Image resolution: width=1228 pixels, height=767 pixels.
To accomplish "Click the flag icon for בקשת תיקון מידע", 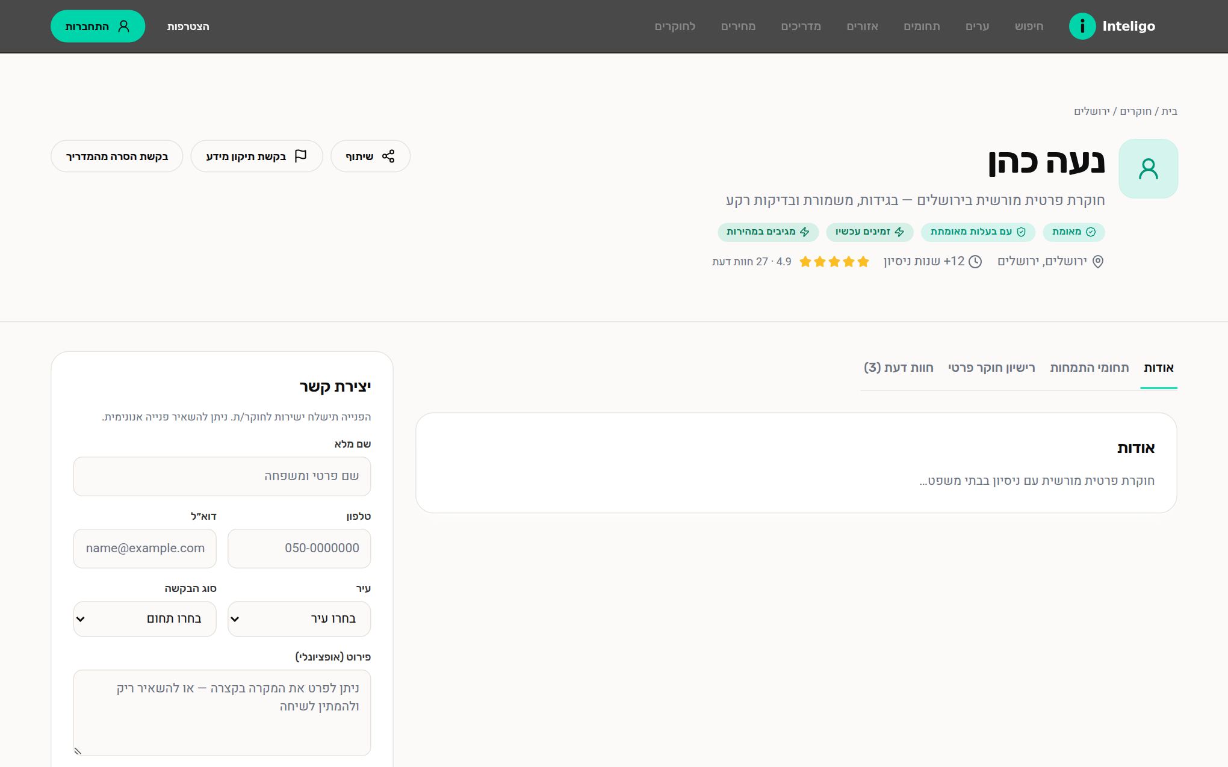I will [300, 156].
